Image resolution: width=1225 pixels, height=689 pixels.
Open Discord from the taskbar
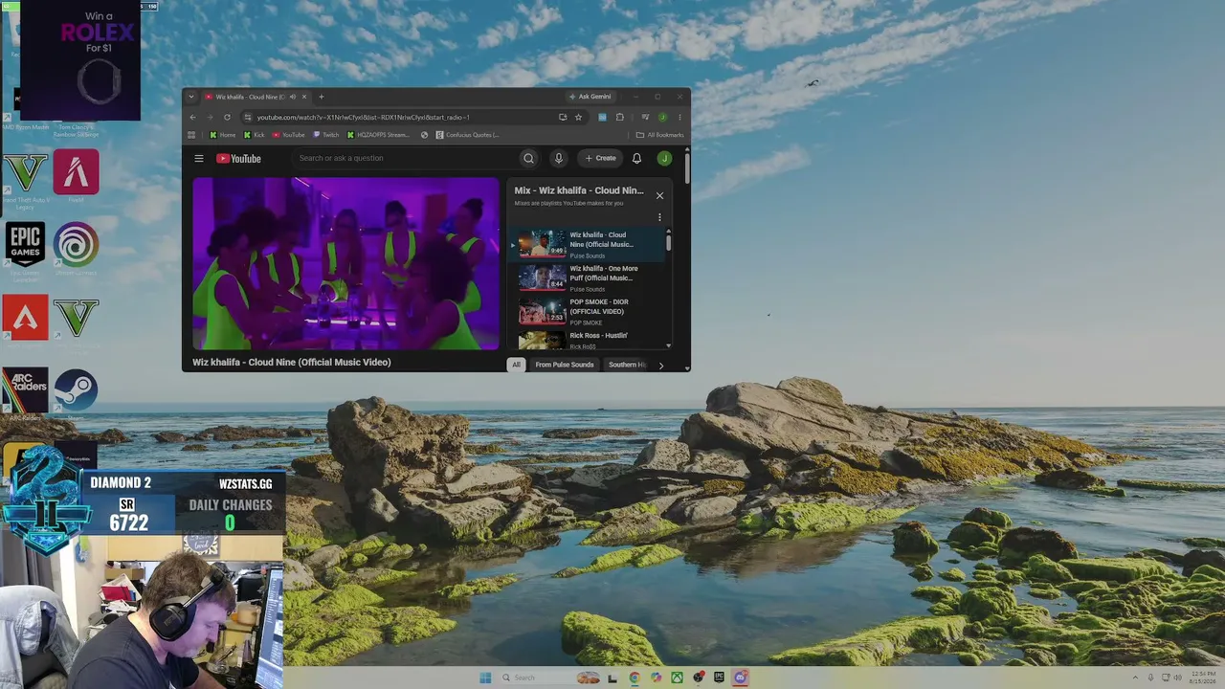tap(740, 678)
